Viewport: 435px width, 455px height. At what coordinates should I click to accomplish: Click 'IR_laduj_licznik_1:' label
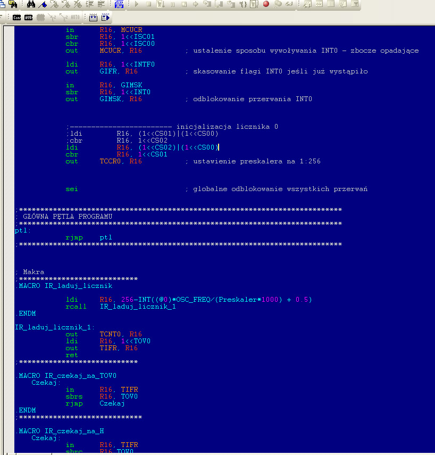coord(55,328)
